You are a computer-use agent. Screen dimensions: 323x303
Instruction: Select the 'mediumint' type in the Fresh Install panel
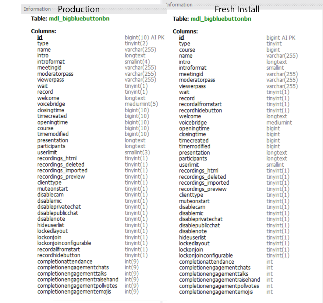tap(279, 123)
